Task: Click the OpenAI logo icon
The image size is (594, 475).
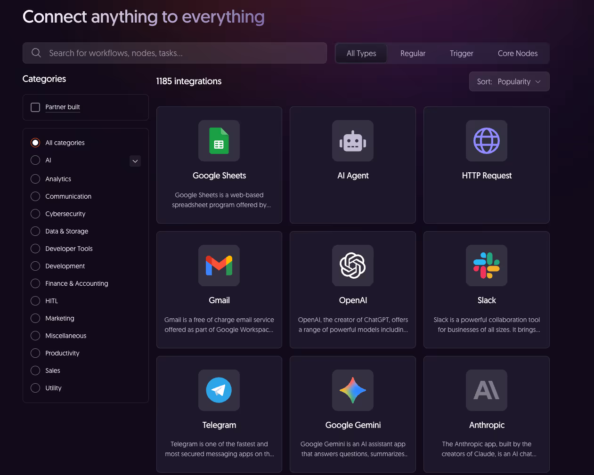Action: click(353, 266)
